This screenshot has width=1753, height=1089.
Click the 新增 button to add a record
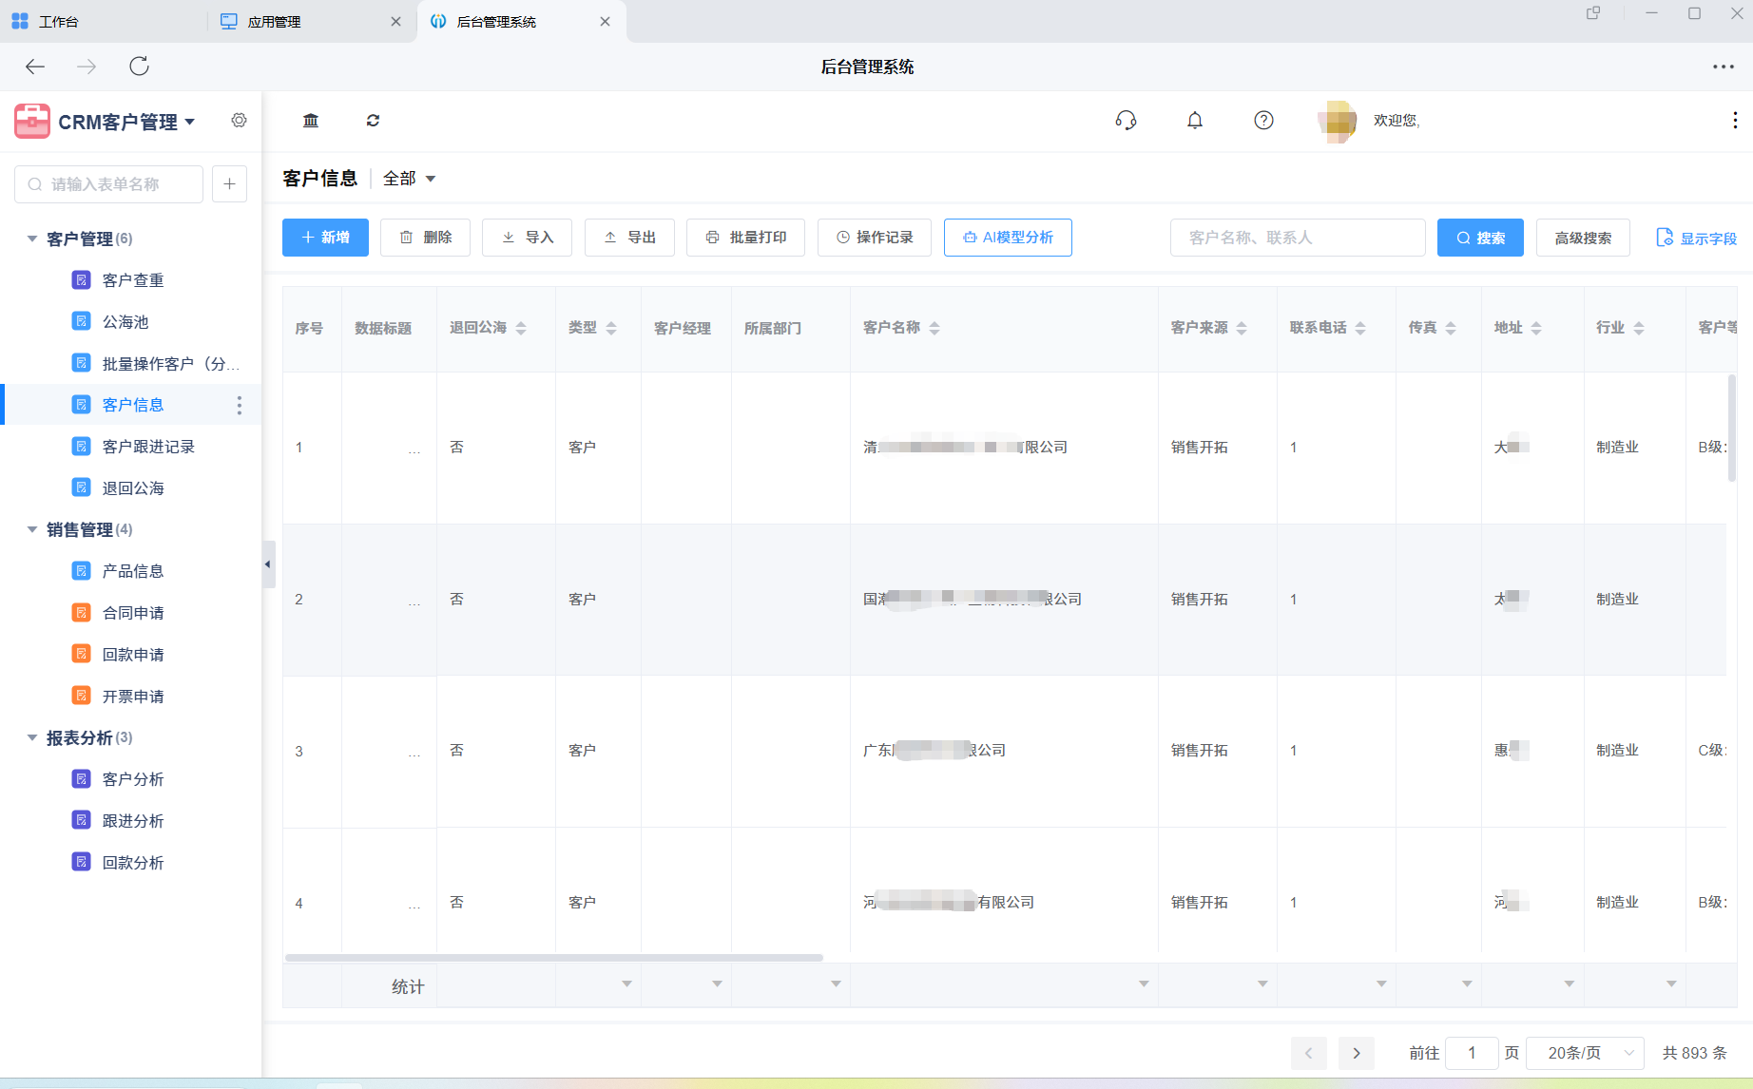324,238
